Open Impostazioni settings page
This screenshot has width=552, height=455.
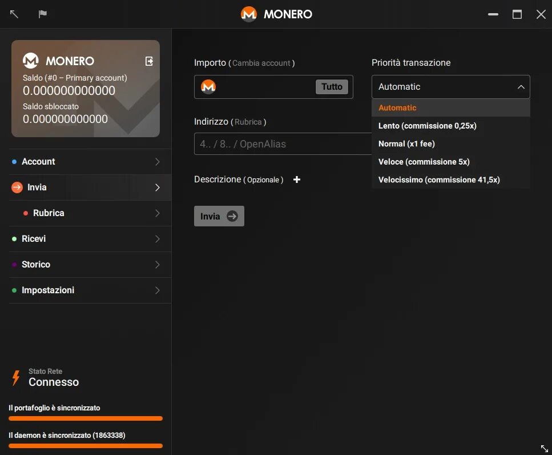(x=90, y=290)
